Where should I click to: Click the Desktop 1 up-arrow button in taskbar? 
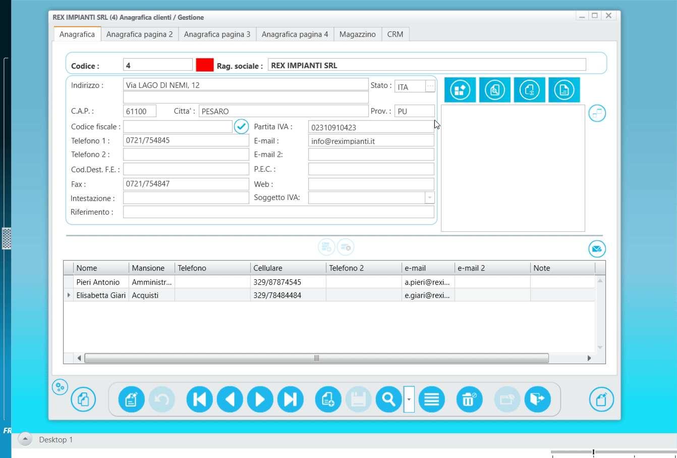point(25,439)
